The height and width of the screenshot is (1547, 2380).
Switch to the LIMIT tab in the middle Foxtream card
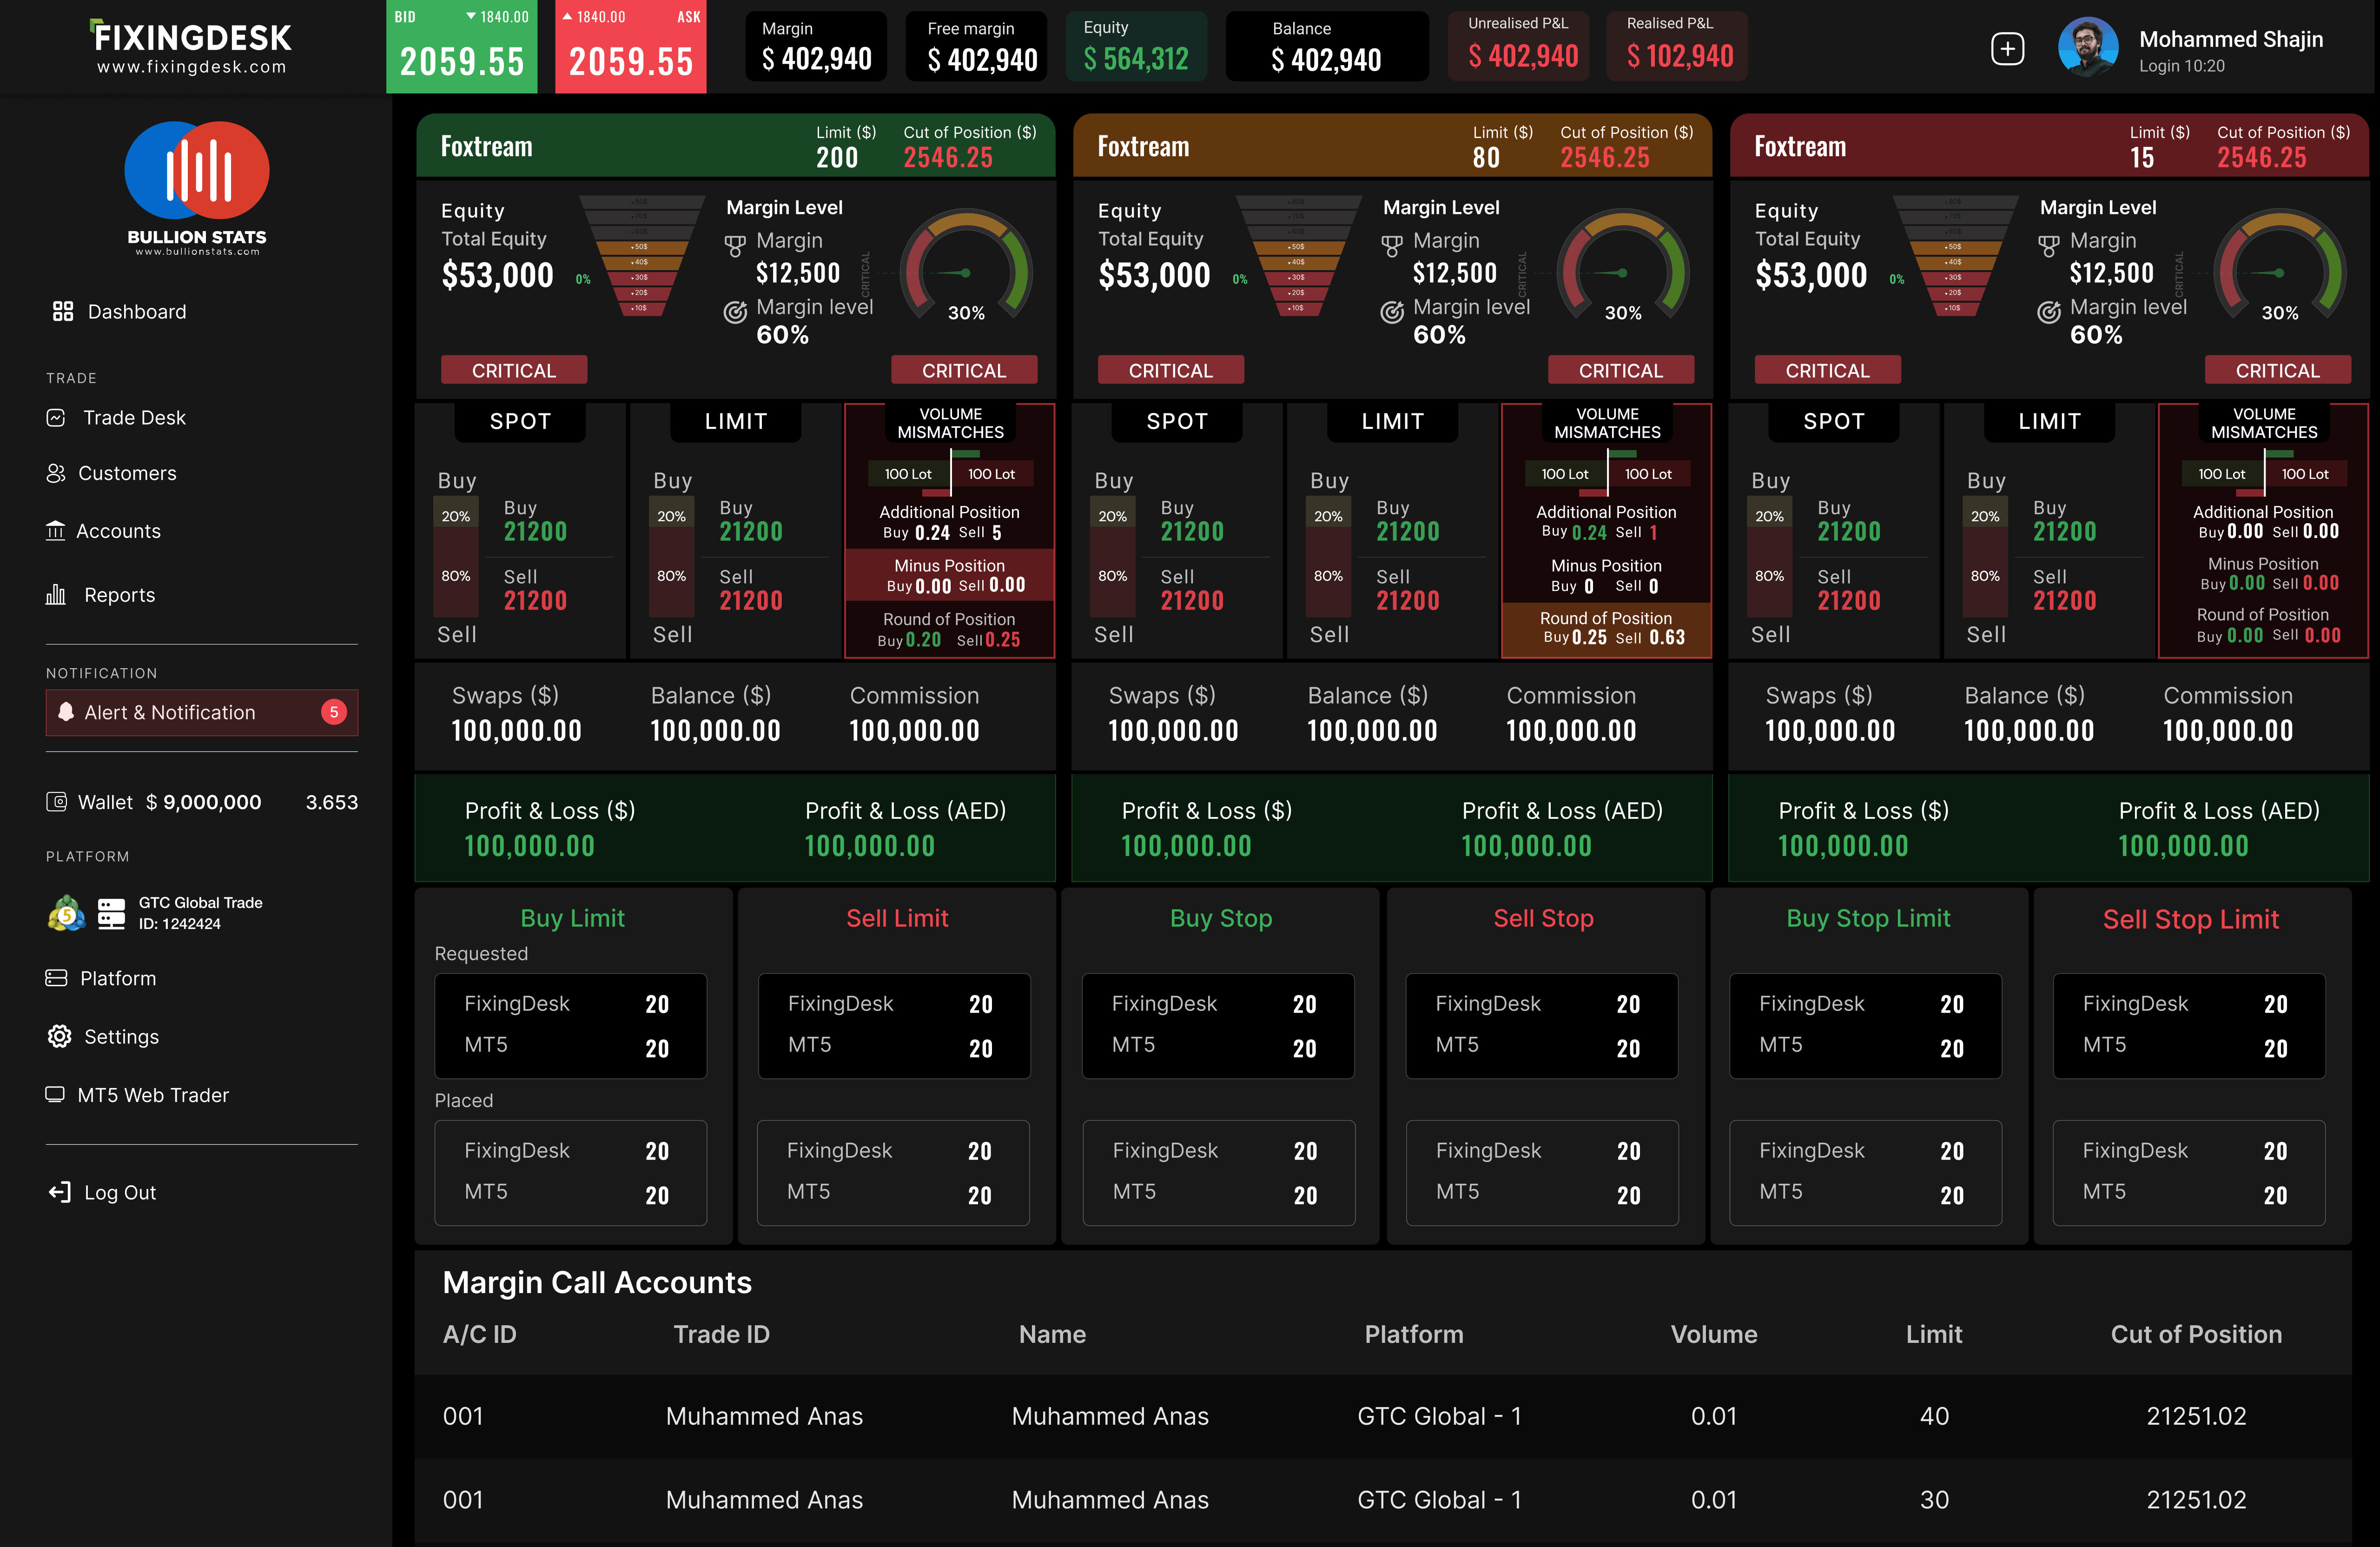click(1392, 421)
